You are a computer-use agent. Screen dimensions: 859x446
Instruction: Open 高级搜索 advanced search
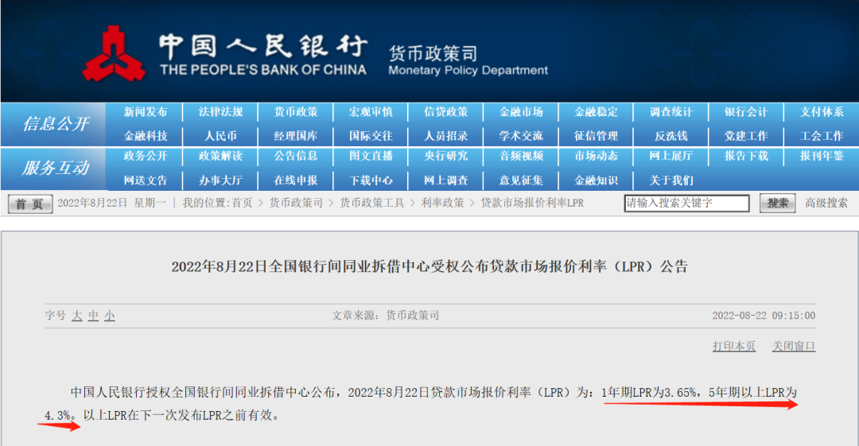[x=826, y=204]
